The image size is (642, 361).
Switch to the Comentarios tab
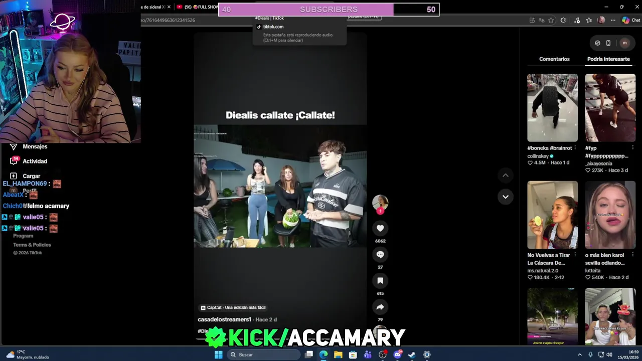554,59
